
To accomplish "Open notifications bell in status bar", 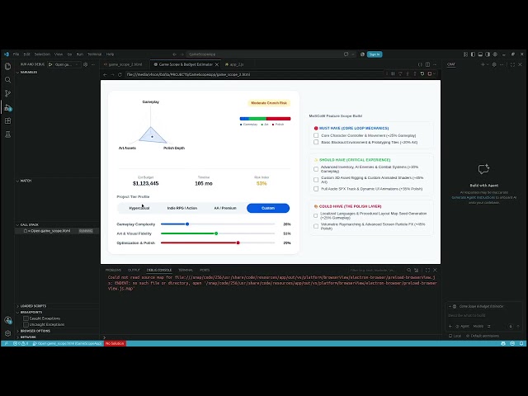I will click(x=521, y=343).
